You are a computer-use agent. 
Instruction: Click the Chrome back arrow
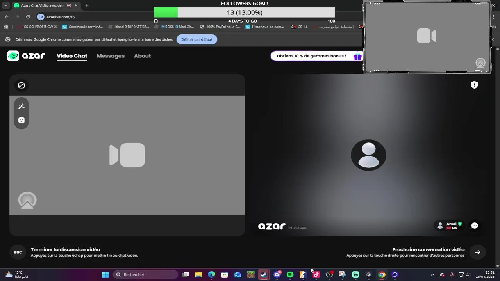(x=7, y=17)
